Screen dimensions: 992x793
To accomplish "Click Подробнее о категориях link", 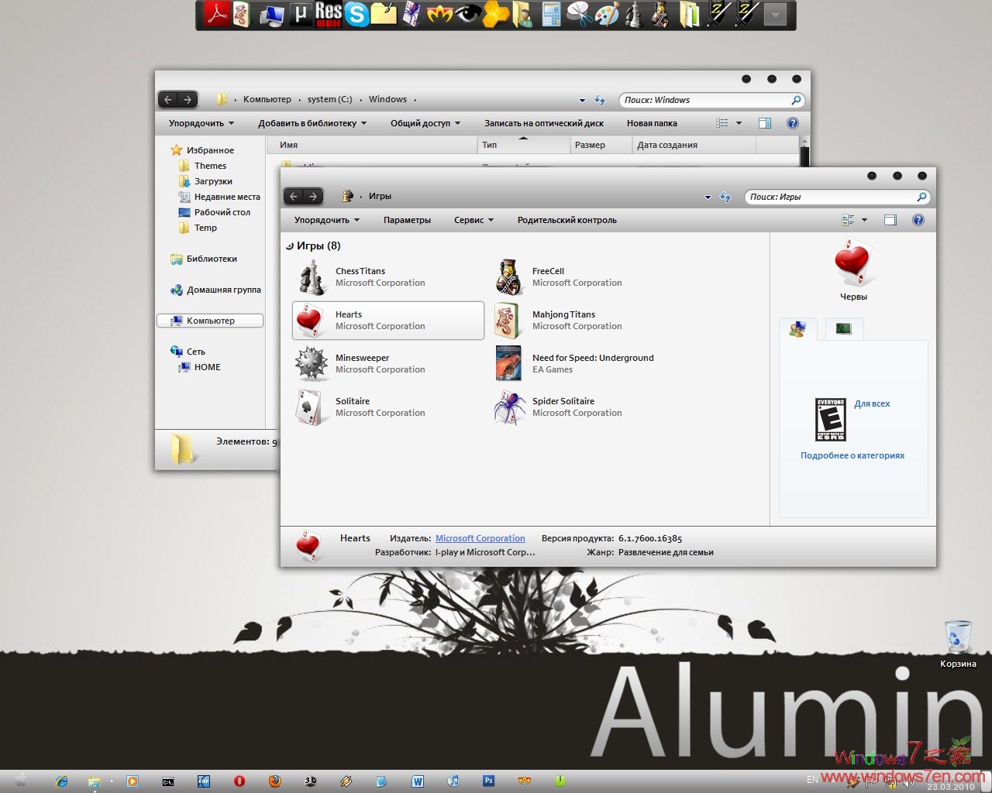I will (x=852, y=455).
